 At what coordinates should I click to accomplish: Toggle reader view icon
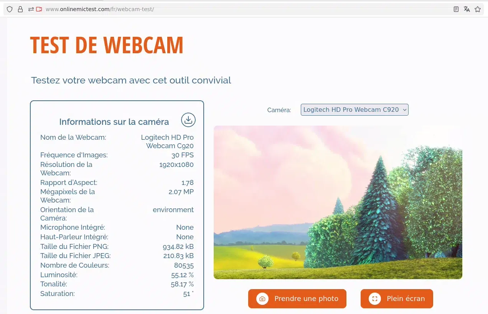point(456,9)
